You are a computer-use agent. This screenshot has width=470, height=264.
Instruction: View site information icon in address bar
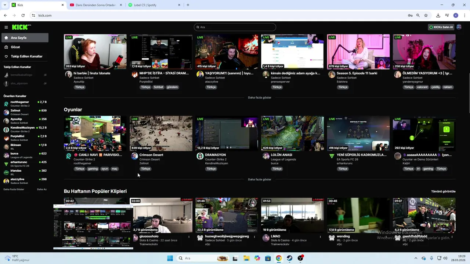point(33,15)
